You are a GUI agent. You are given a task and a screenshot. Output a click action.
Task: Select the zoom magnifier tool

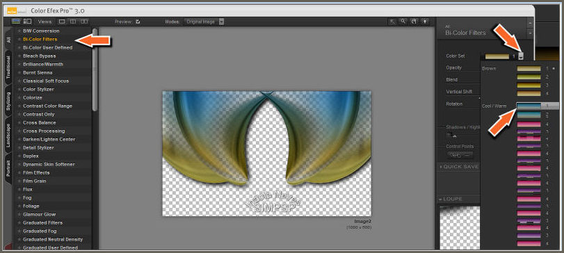pyautogui.click(x=403, y=22)
